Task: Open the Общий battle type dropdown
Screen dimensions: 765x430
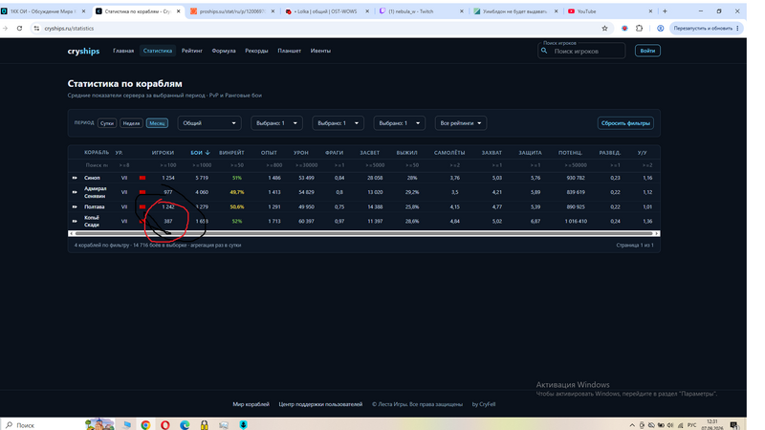Action: [x=209, y=123]
